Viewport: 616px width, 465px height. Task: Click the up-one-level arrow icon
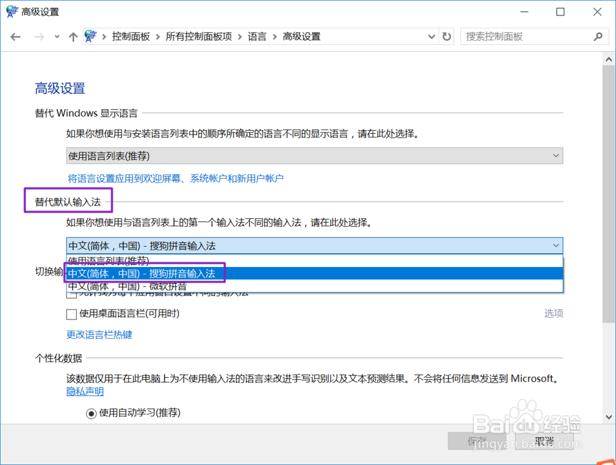coord(73,36)
